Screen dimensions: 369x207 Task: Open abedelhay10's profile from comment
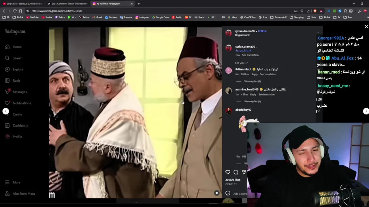coord(243,110)
